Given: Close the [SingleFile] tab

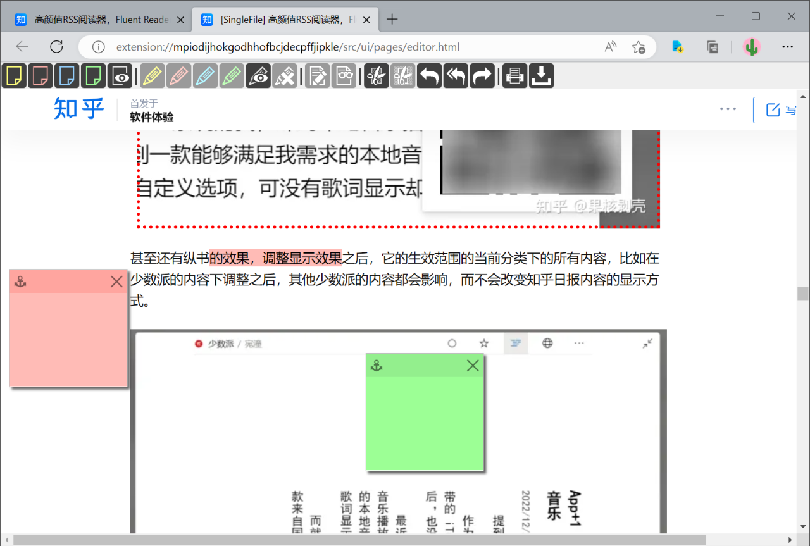Looking at the screenshot, I should 366,20.
